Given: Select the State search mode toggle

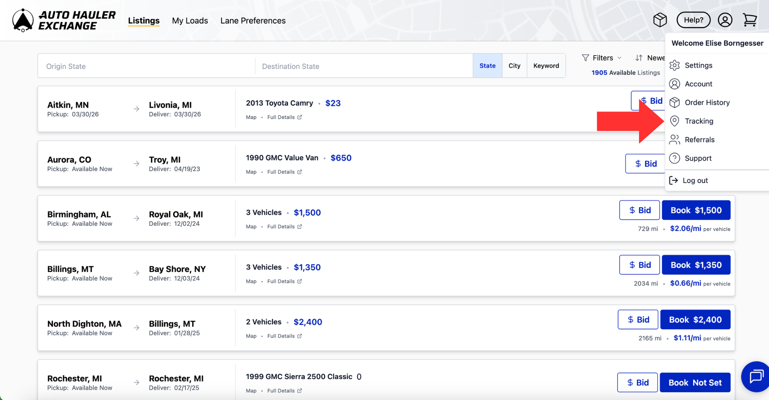Looking at the screenshot, I should (x=487, y=66).
